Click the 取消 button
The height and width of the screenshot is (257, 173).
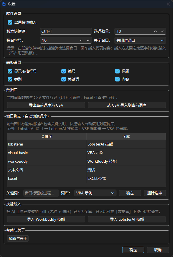[x=158, y=250]
